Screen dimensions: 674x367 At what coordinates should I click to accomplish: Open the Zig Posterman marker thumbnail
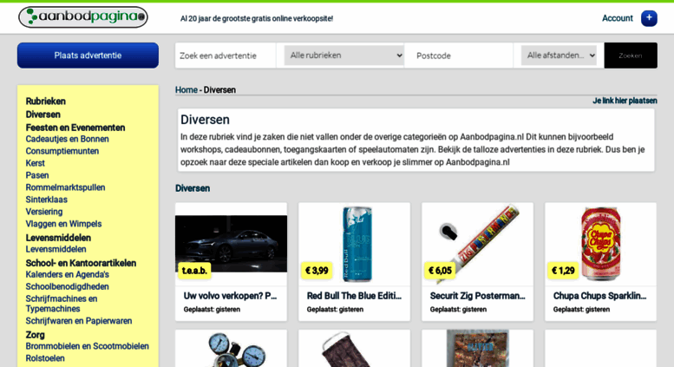478,244
